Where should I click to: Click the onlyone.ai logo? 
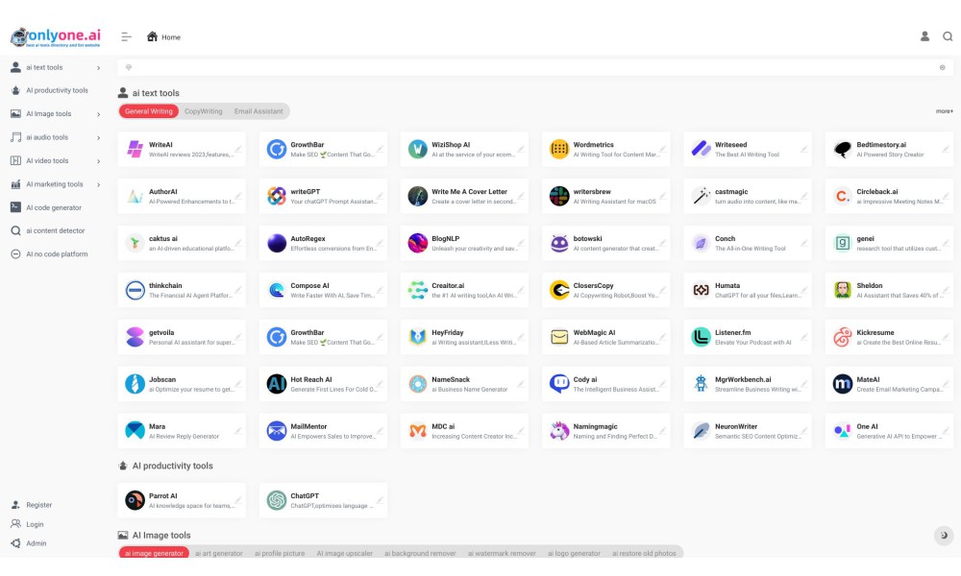point(55,36)
